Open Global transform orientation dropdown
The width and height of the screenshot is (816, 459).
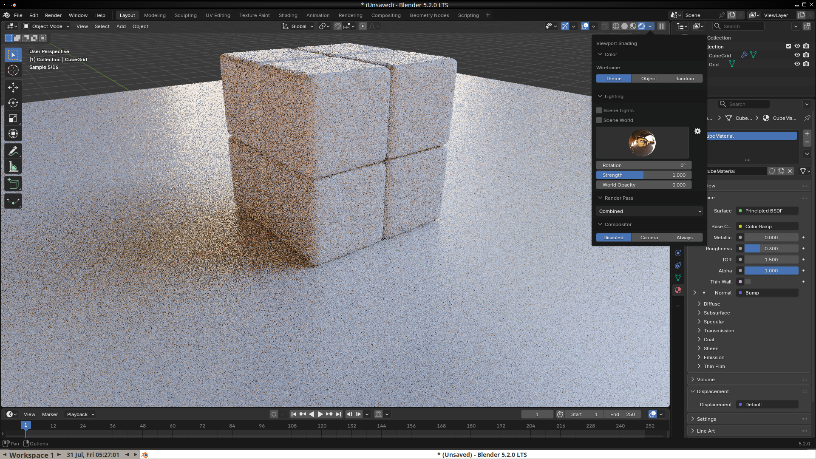point(297,26)
